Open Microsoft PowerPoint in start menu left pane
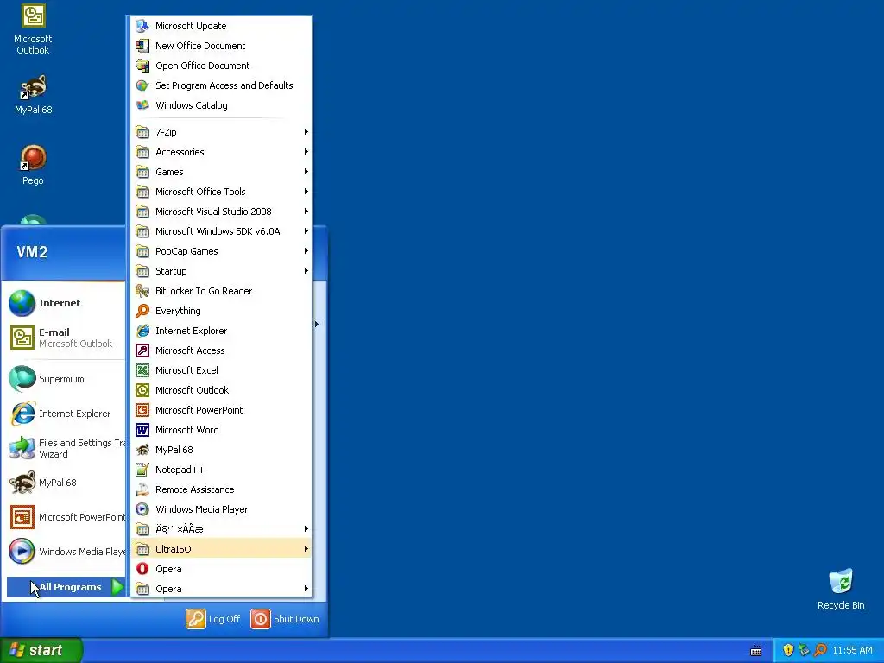Viewport: 884px width, 663px height. click(x=66, y=517)
